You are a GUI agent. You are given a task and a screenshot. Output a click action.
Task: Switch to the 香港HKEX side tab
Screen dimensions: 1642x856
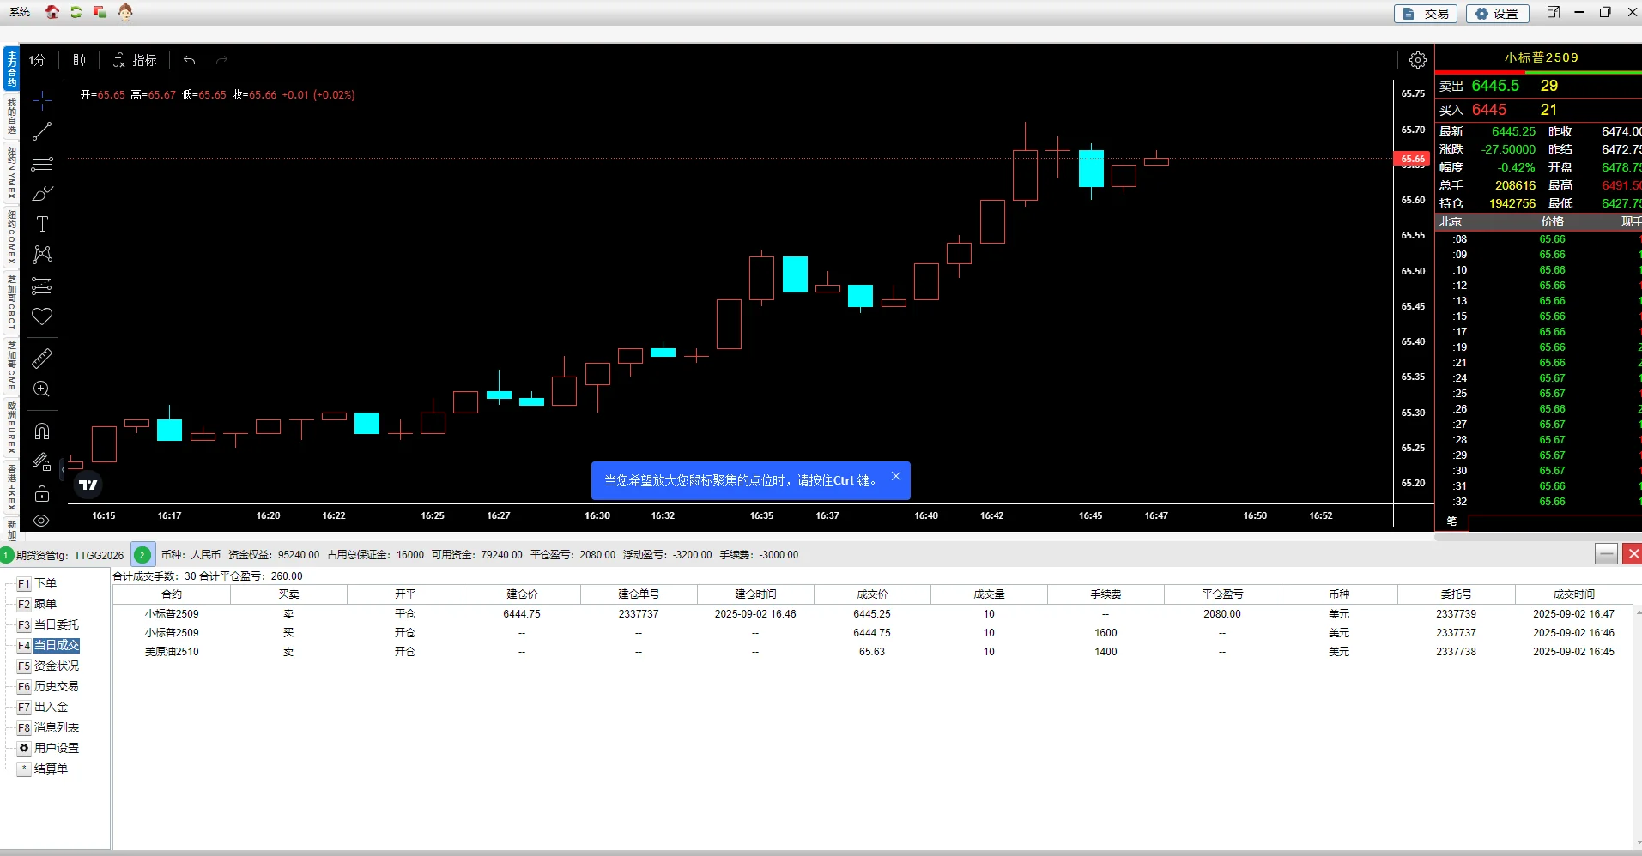pos(11,486)
